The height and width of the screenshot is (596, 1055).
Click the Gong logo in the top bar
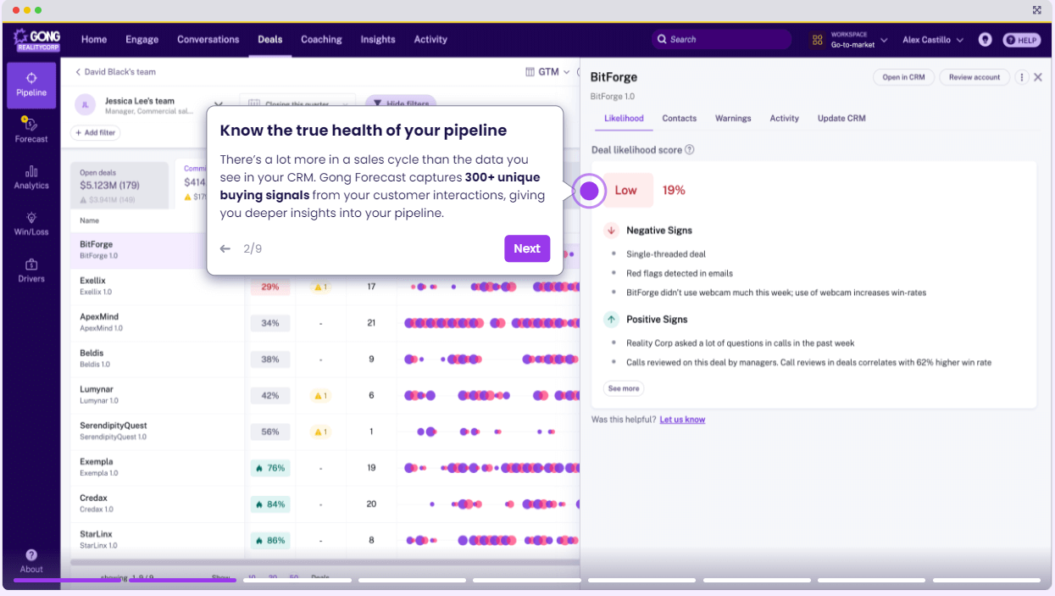point(36,39)
